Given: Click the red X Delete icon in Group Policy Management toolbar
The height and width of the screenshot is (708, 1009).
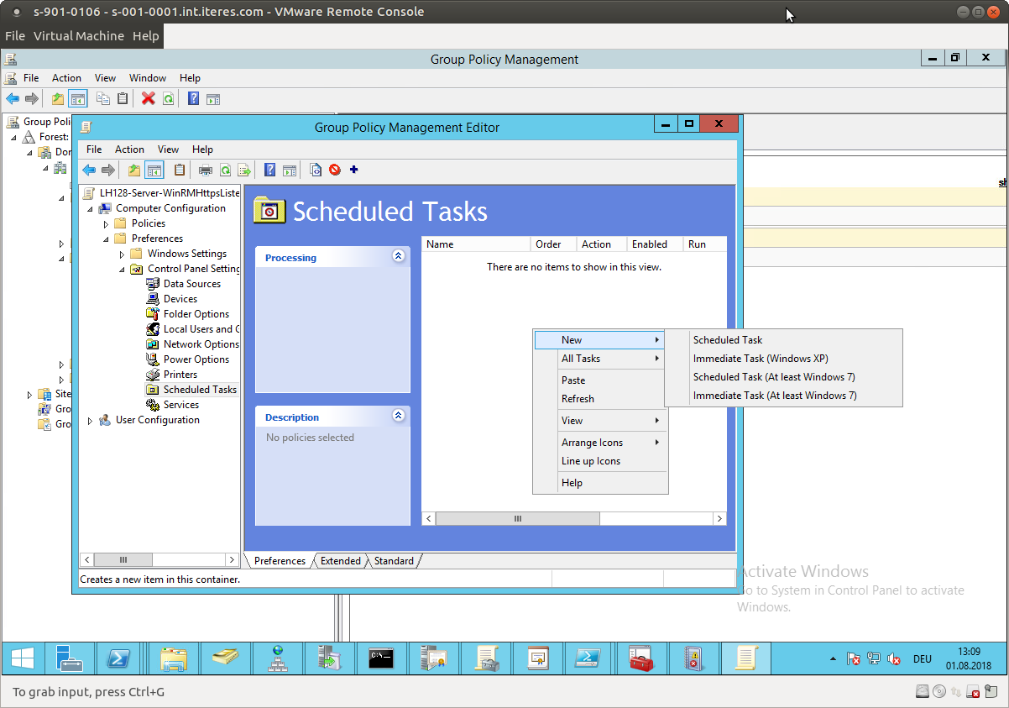Looking at the screenshot, I should pyautogui.click(x=149, y=98).
